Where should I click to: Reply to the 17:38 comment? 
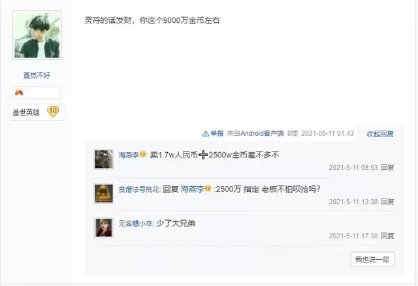point(387,236)
